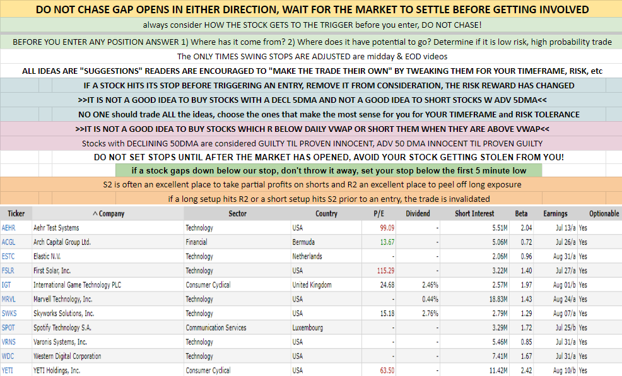The image size is (622, 376).
Task: Select the short interest value 7.41M
Action: (500, 356)
